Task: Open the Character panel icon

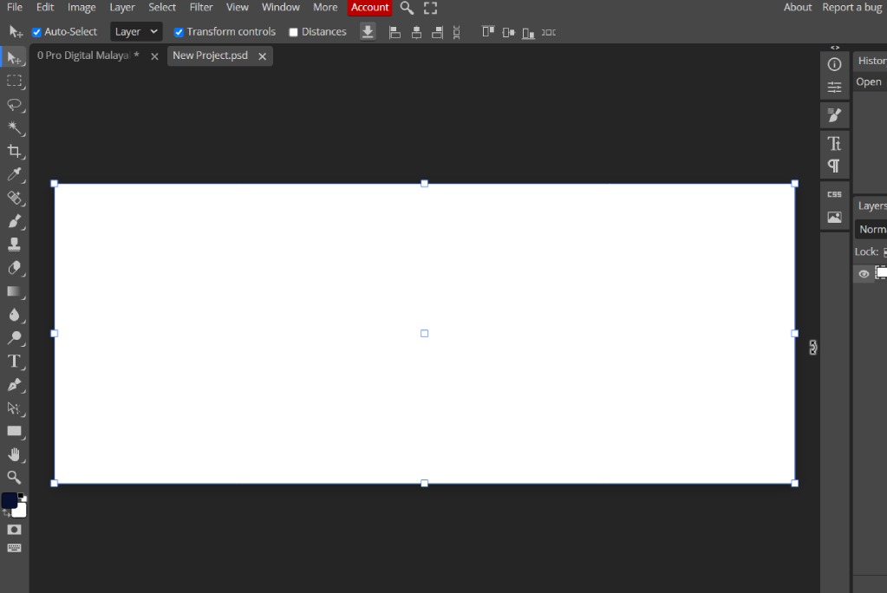Action: (x=834, y=143)
